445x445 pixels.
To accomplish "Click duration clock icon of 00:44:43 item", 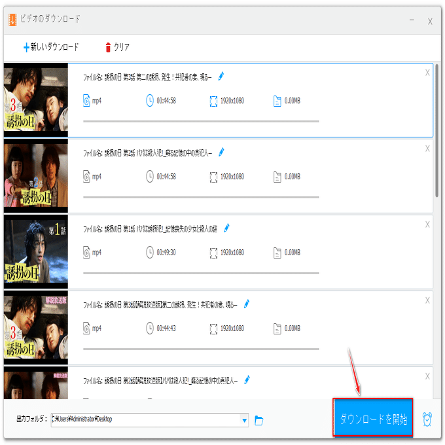I will 150,328.
